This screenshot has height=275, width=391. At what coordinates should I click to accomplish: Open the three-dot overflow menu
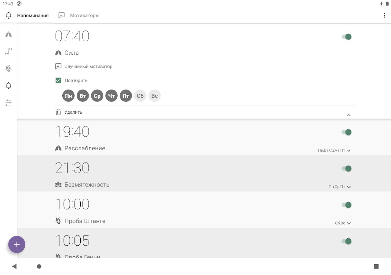pos(384,15)
